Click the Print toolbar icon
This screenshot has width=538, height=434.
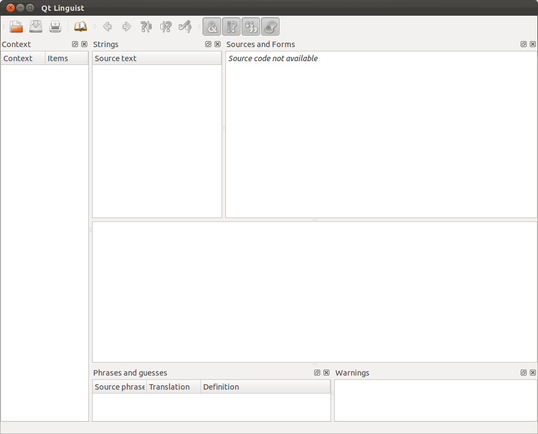tap(55, 27)
